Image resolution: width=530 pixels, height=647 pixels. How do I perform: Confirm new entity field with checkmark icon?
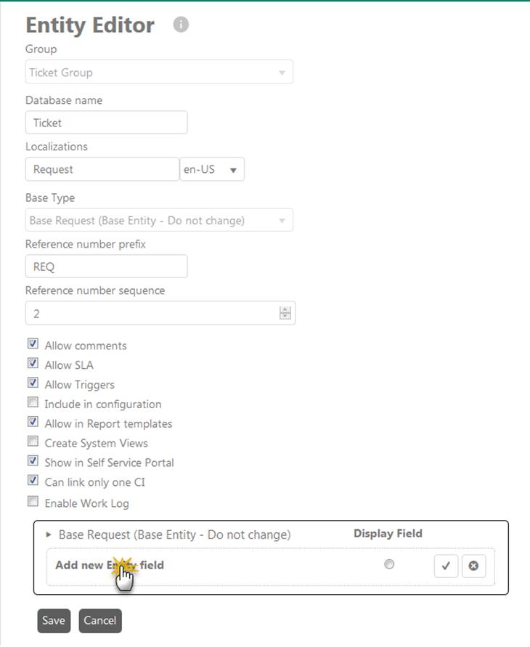click(446, 566)
